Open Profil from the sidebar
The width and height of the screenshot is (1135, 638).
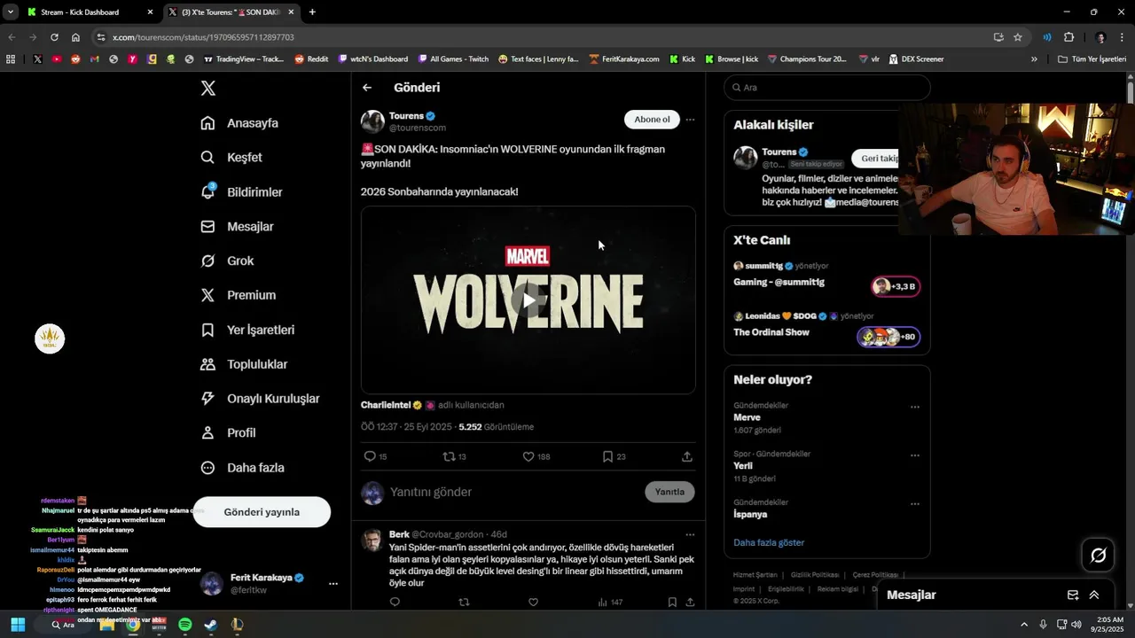tap(229, 433)
